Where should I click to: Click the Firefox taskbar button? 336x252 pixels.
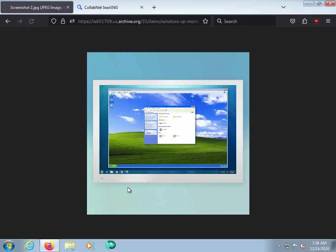50,245
